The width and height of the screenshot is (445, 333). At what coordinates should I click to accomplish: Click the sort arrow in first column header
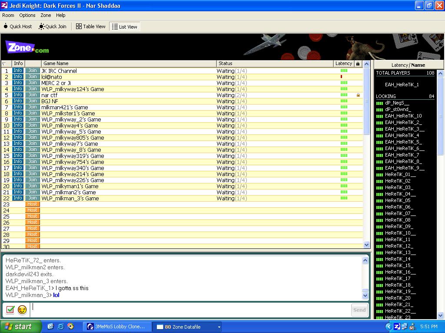tap(4, 64)
